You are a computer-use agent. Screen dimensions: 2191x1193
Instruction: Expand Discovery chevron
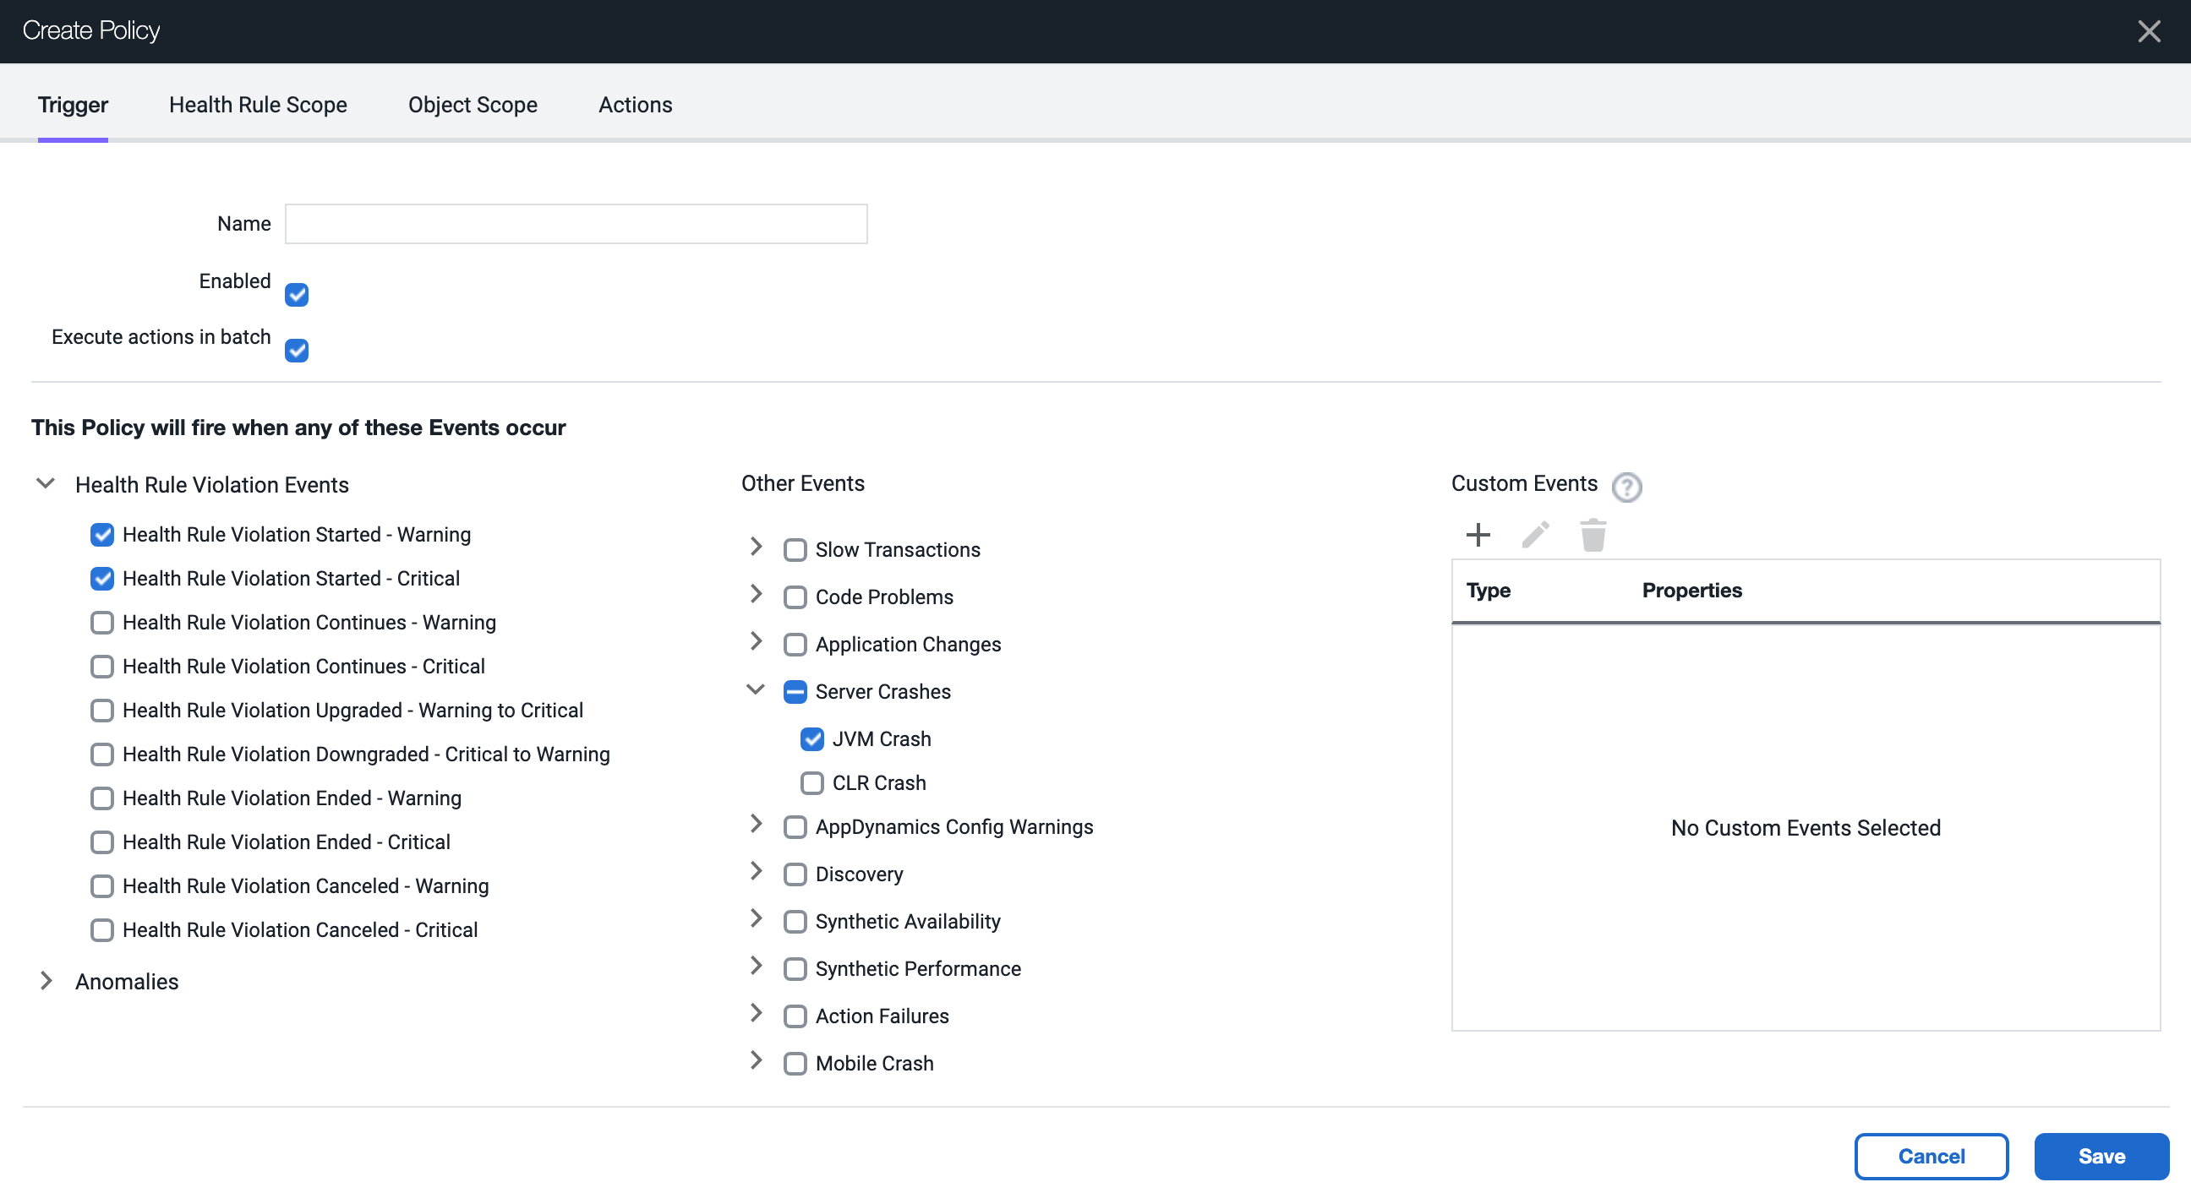click(757, 872)
